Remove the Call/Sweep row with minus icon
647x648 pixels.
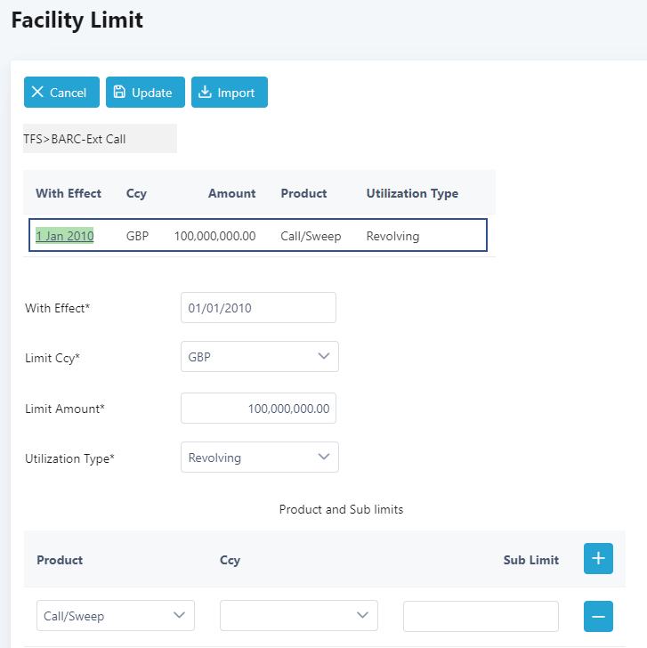coord(598,616)
